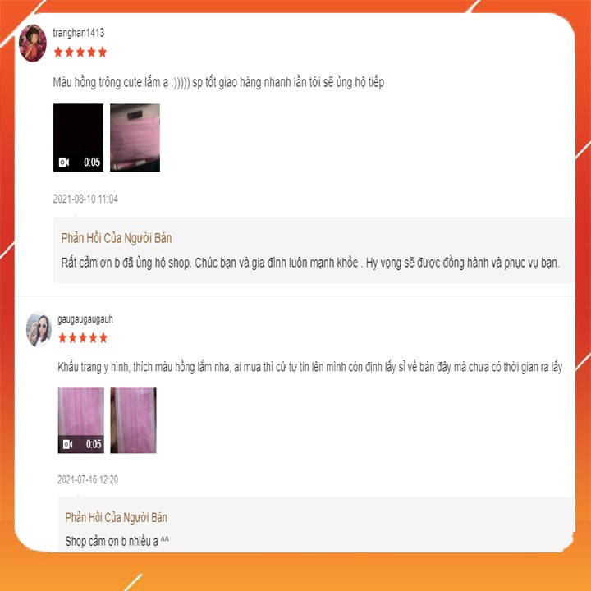Click tranghan1413's five-star rating
This screenshot has height=591, width=591.
[80, 53]
